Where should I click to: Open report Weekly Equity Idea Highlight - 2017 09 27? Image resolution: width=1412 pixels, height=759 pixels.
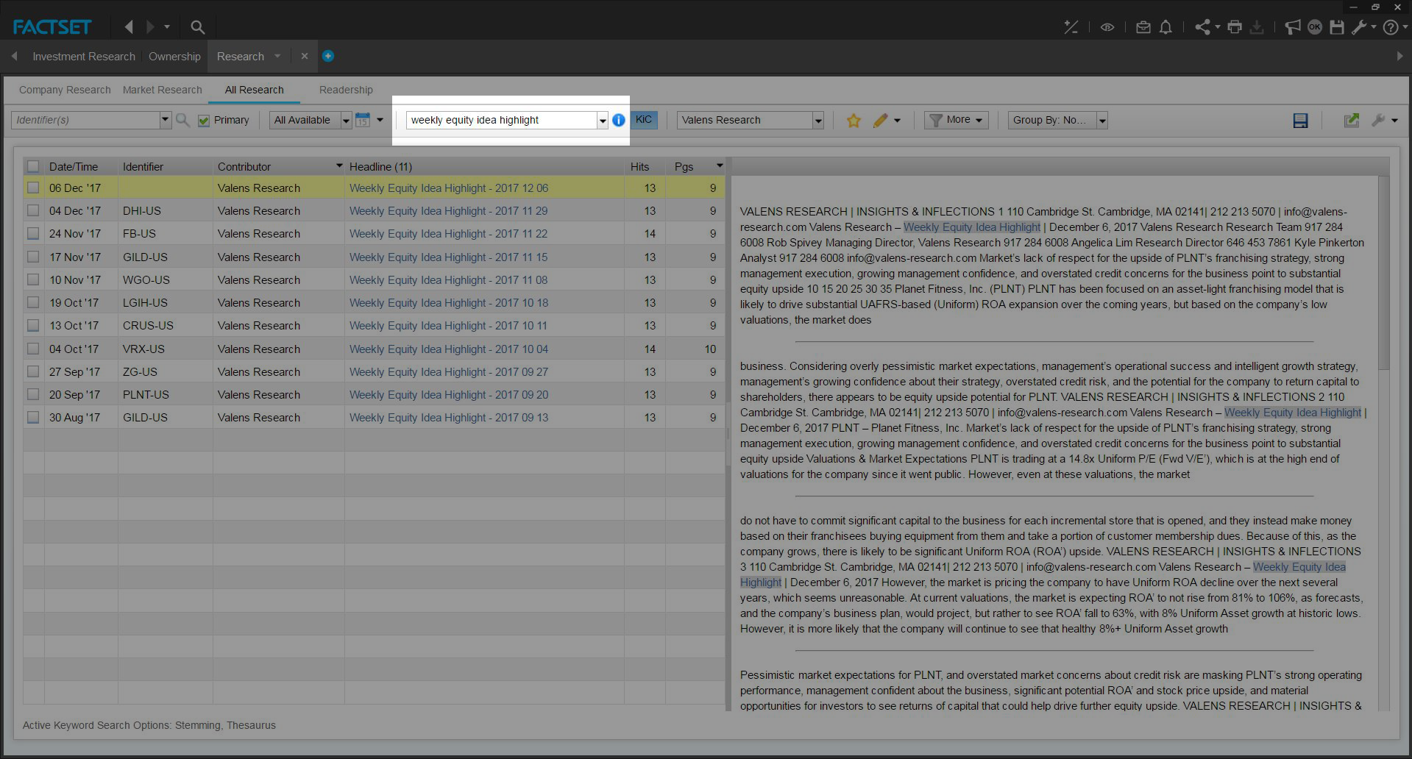click(x=448, y=371)
